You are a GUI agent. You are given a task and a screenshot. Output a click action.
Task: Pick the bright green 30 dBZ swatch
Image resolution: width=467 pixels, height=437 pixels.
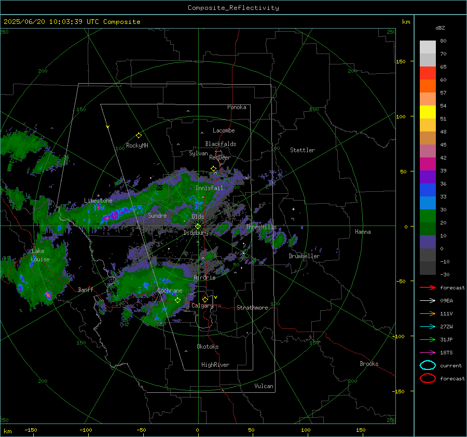[428, 216]
